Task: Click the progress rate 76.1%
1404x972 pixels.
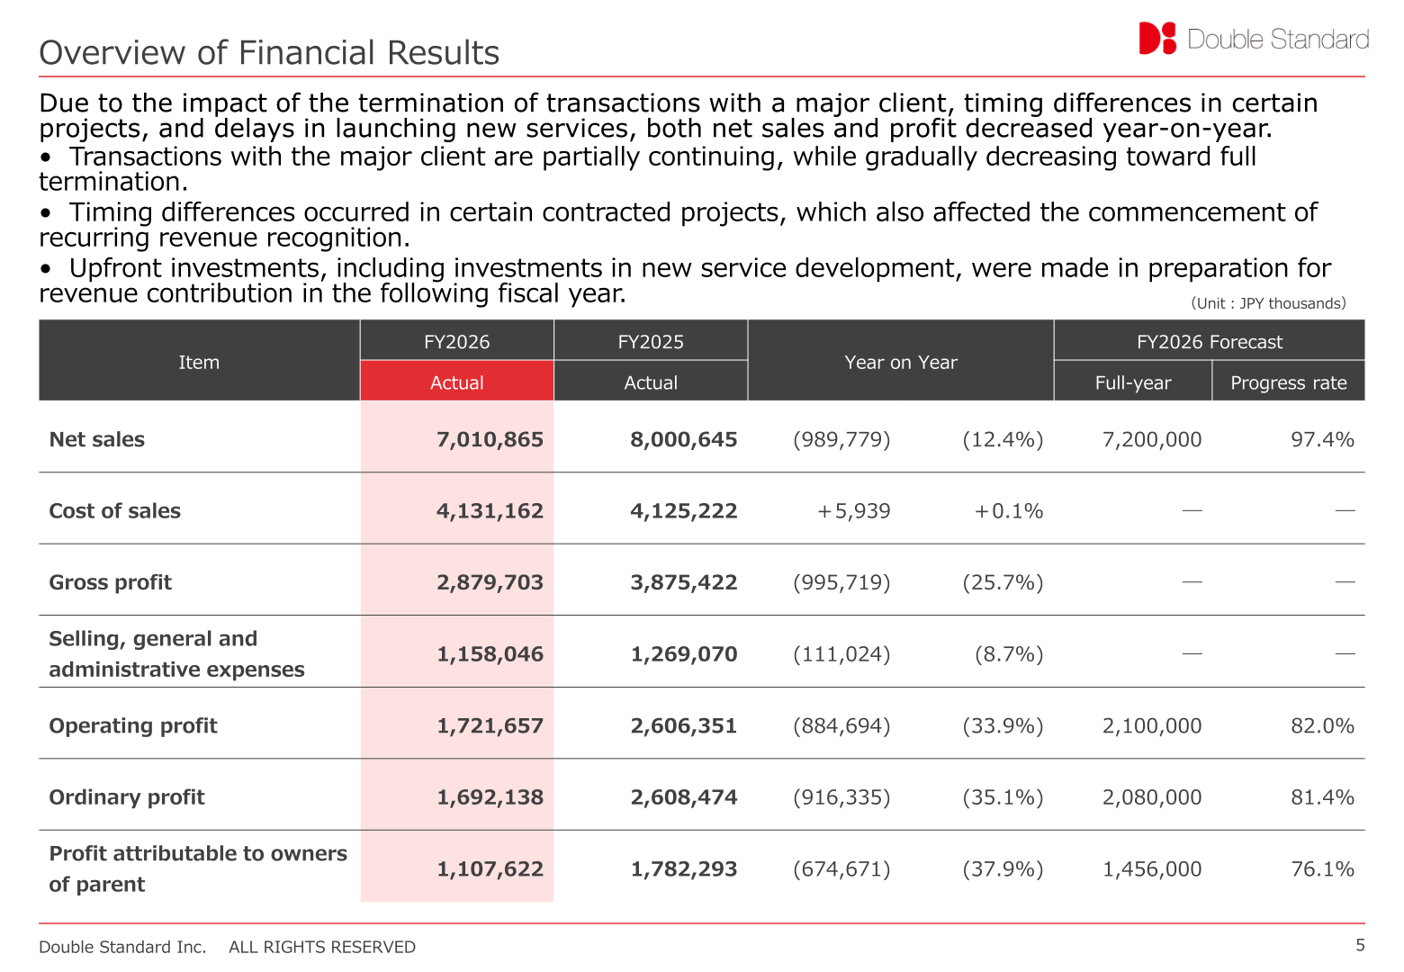Action: pos(1322,869)
